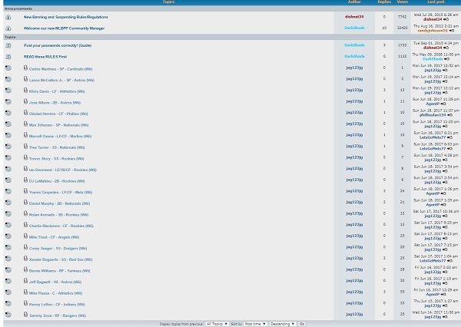View latest post icon in Jeff Bagwell row
This screenshot has width=461, height=327.
[445, 283]
